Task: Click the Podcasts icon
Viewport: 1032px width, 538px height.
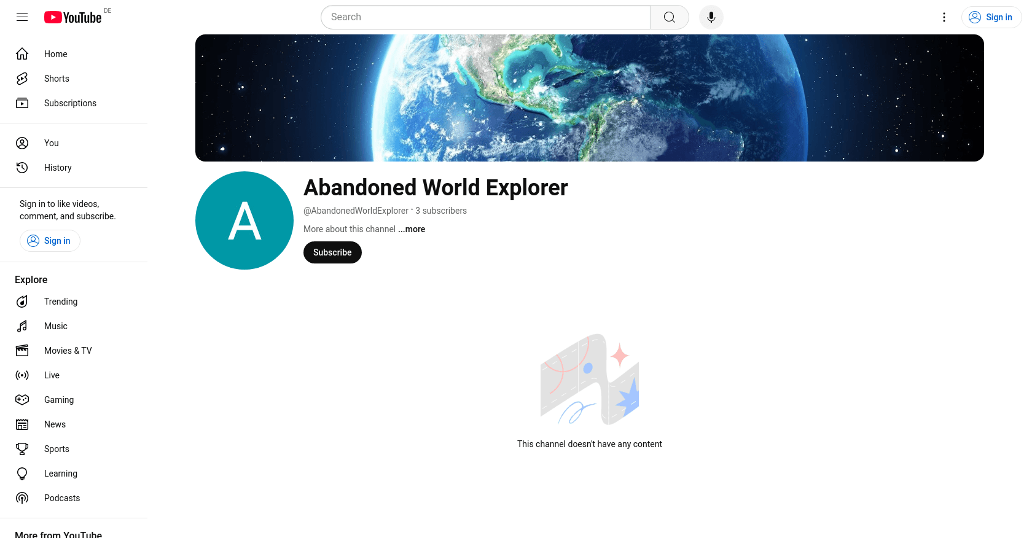Action: 22,498
